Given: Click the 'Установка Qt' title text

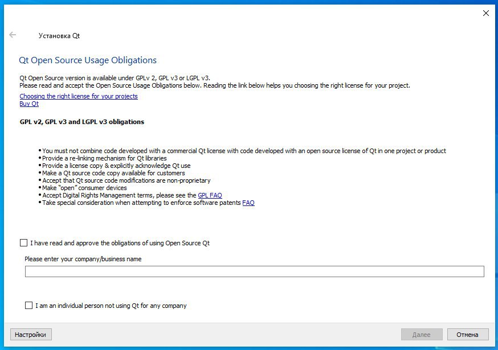Looking at the screenshot, I should pyautogui.click(x=59, y=35).
